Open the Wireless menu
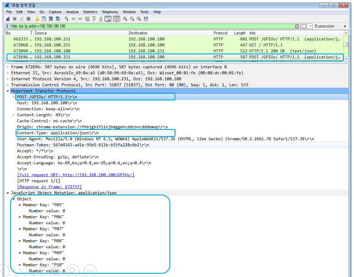 click(129, 12)
